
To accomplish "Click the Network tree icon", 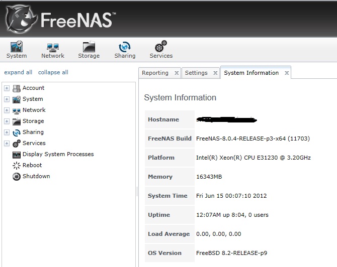I will 17,110.
